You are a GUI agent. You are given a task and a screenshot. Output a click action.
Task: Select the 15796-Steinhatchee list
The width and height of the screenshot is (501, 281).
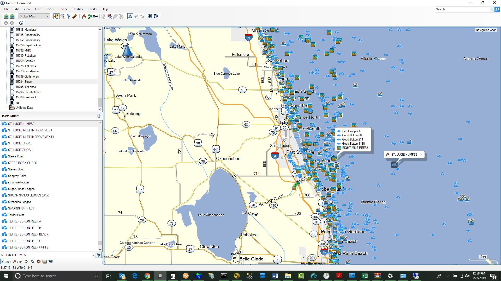tap(28, 92)
